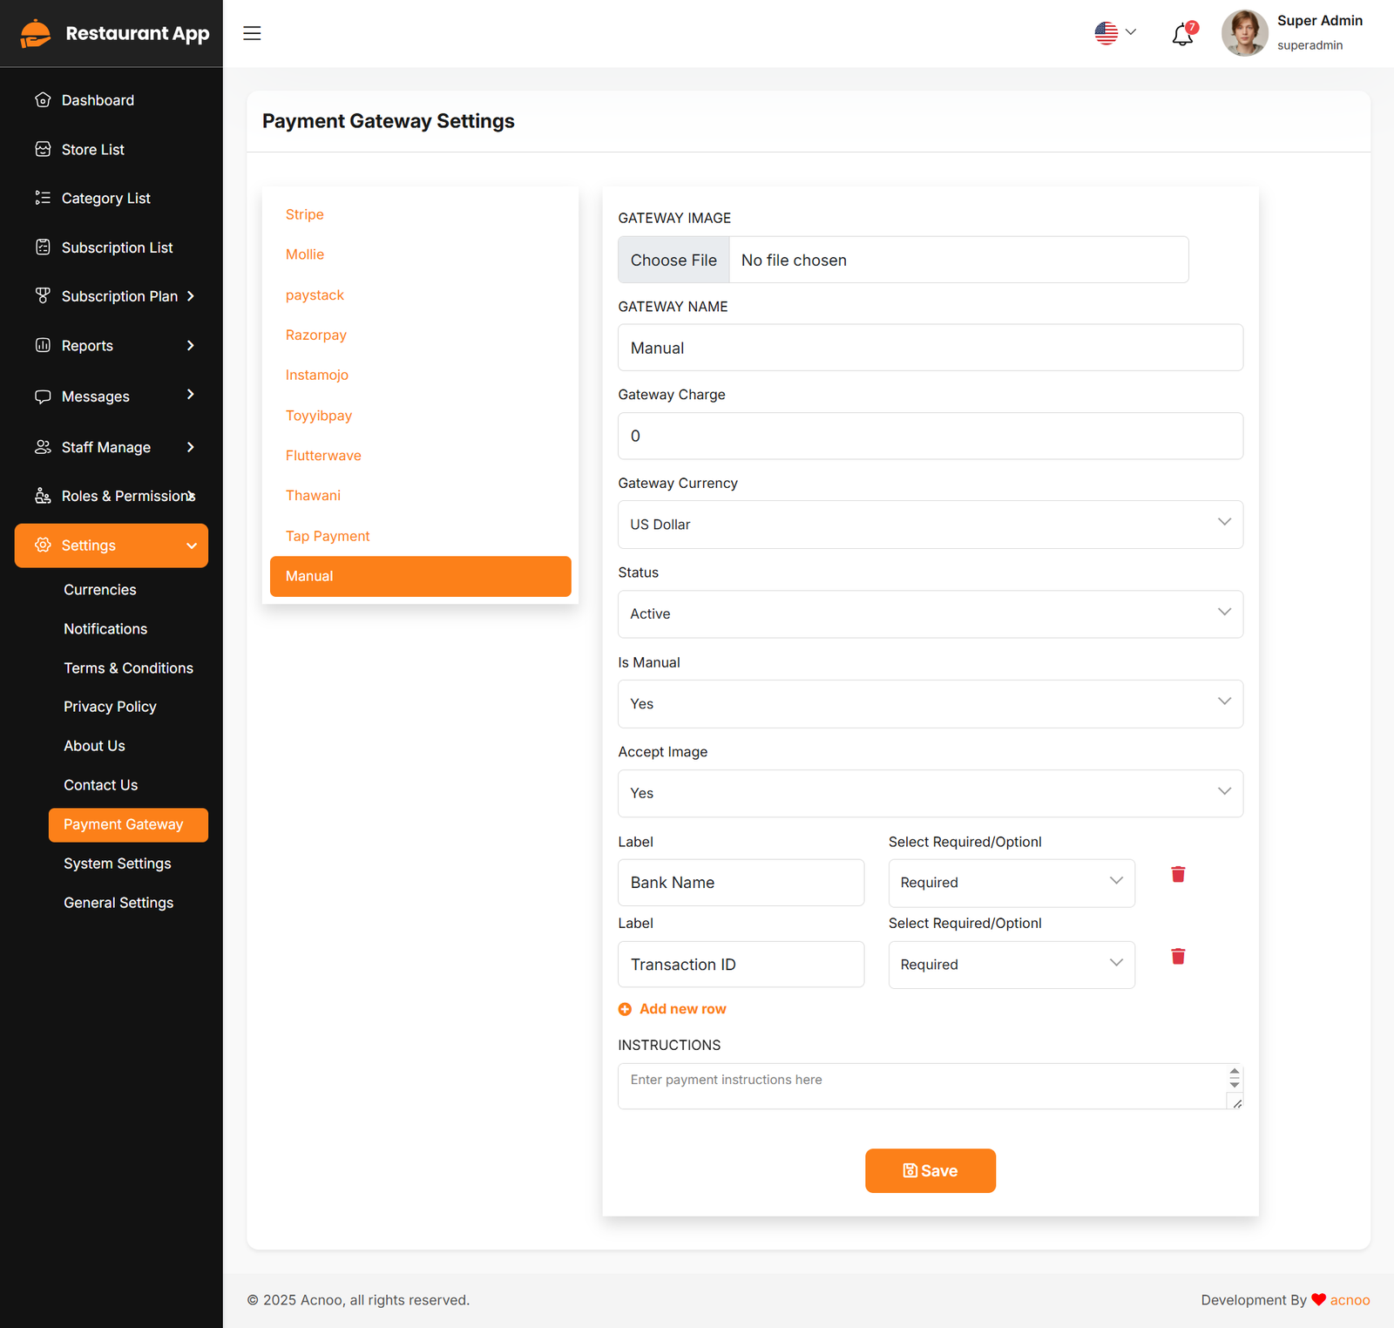Screen dimensions: 1394x1328
Task: Open the Accept Image dropdown
Action: tap(930, 793)
